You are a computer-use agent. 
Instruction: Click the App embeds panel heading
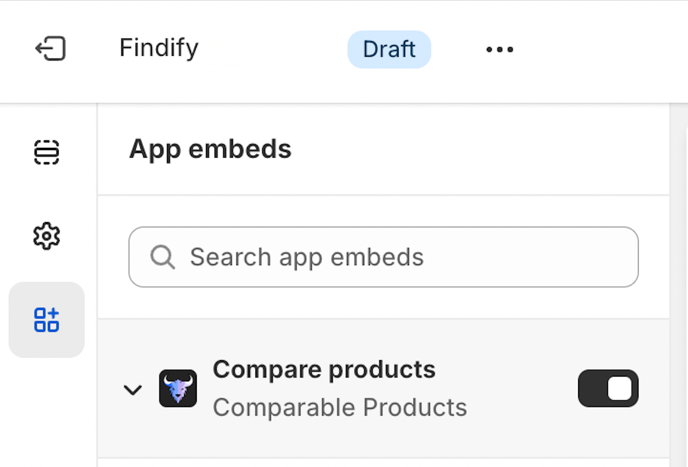[x=210, y=150]
